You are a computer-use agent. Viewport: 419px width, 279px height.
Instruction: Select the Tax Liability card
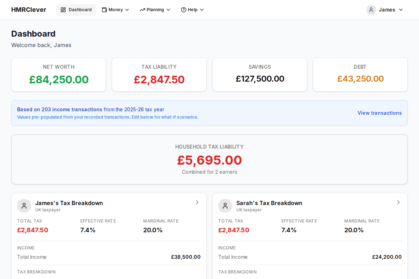[x=159, y=74]
